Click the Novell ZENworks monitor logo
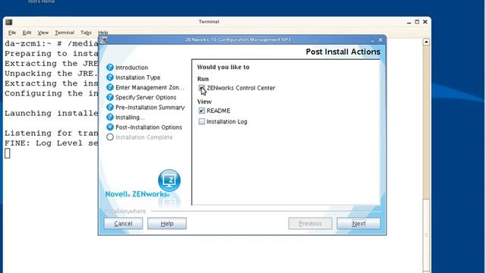This screenshot has height=273, width=486. click(169, 180)
